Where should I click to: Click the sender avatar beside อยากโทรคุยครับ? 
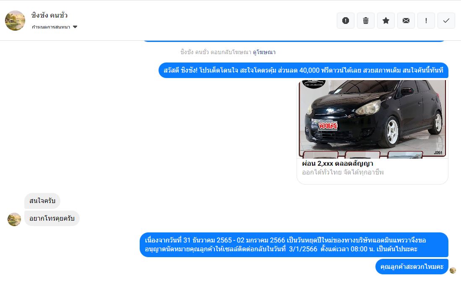pyautogui.click(x=14, y=219)
